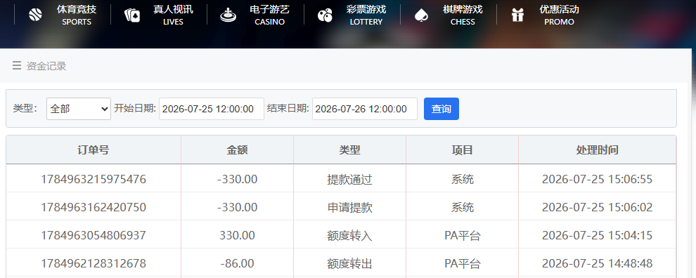Select order number 1784962128312678

94,263
